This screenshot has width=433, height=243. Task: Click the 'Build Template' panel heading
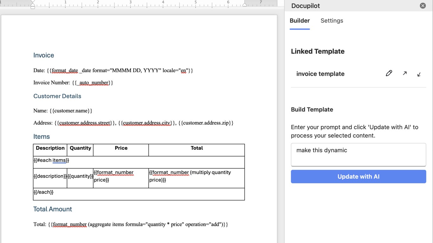click(312, 109)
